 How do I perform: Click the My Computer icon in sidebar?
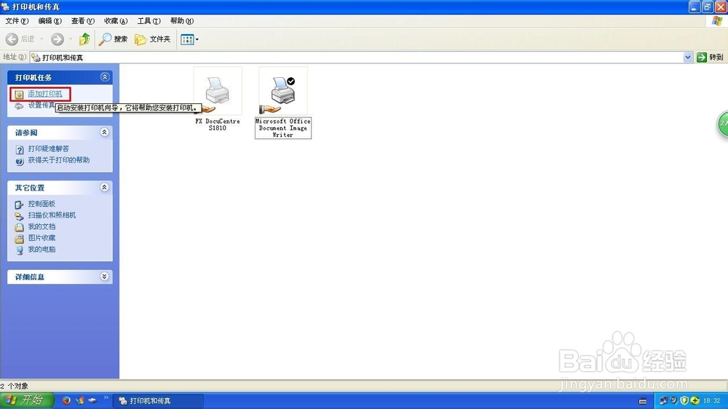[19, 250]
